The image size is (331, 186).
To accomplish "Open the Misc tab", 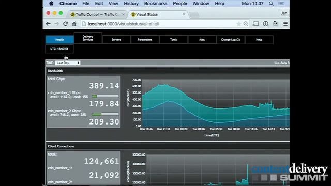I will pyautogui.click(x=202, y=40).
